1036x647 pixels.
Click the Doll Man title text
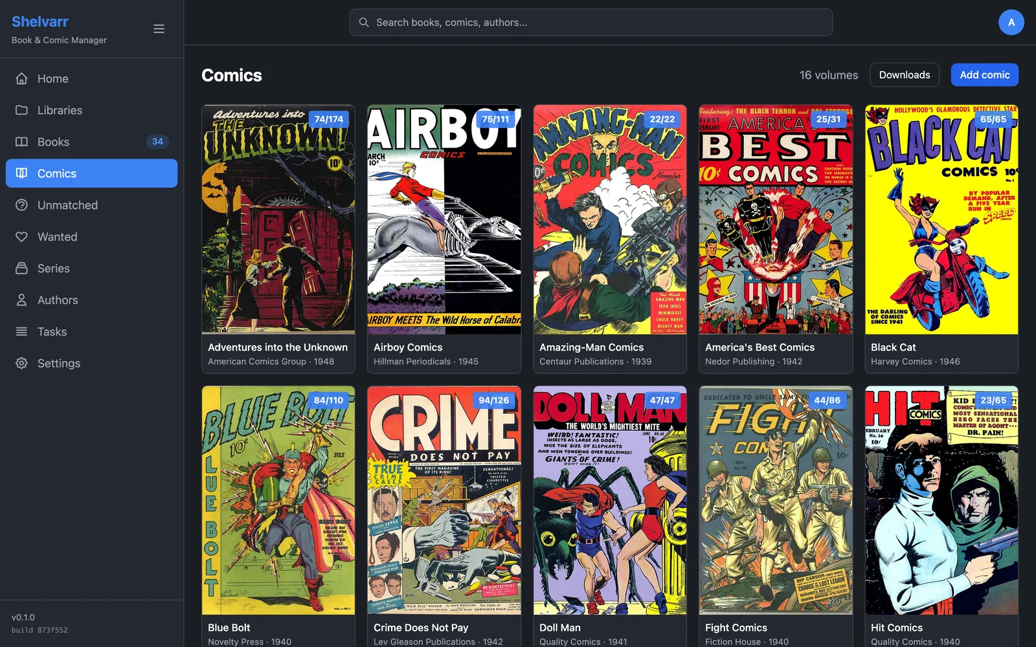point(559,628)
